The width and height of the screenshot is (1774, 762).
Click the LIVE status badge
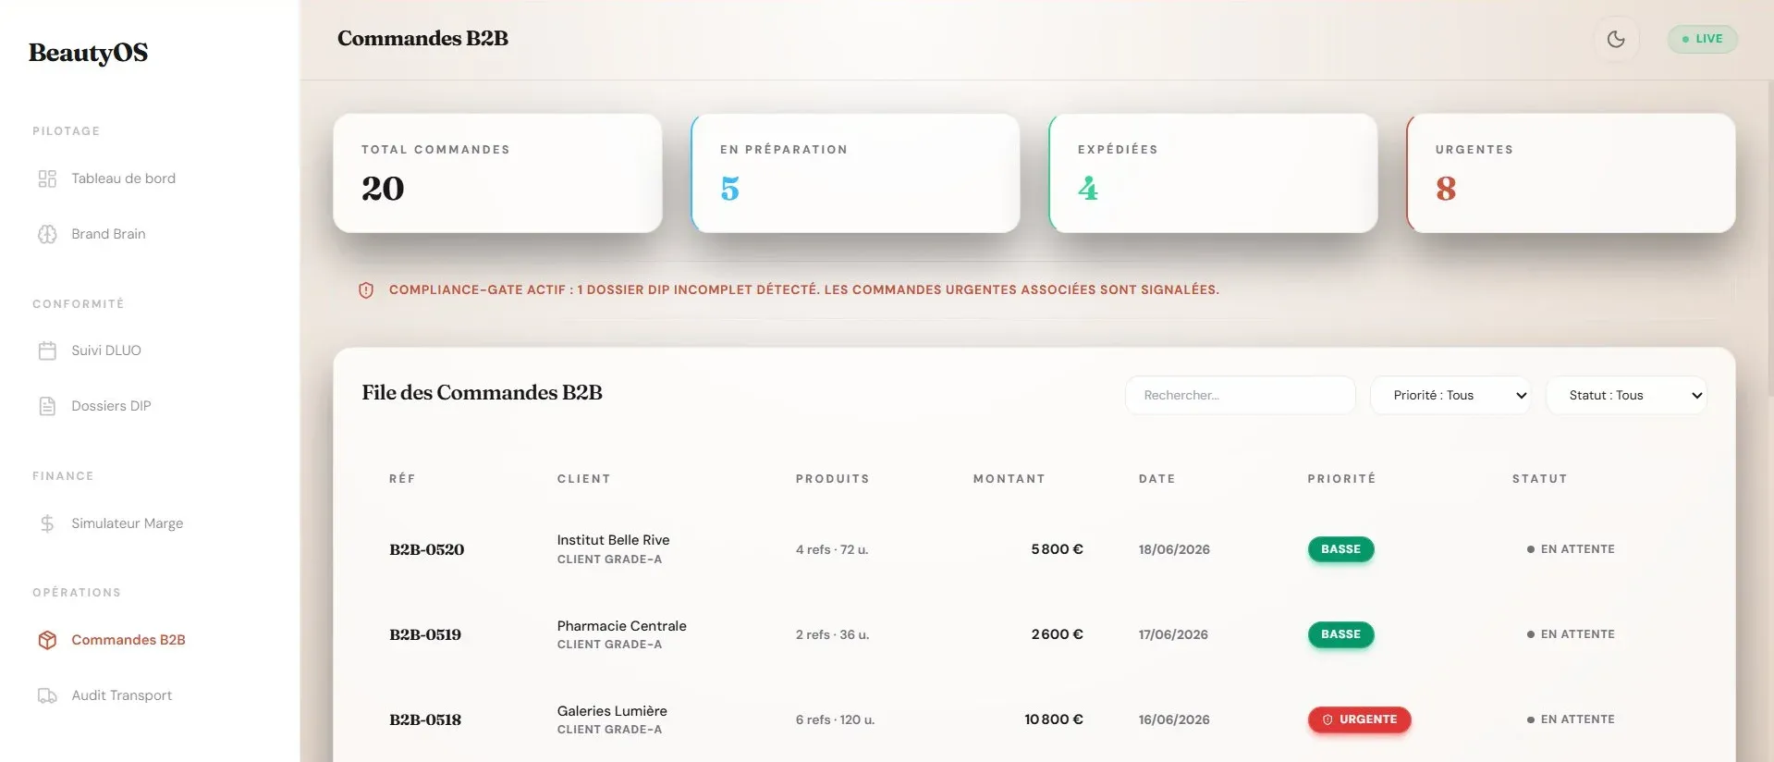click(1702, 39)
